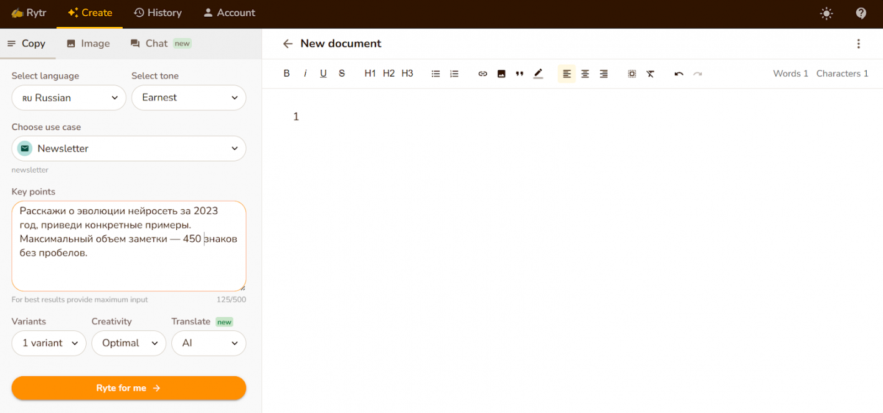Viewport: 883px width, 413px height.
Task: Insert an image into the document
Action: (x=501, y=74)
